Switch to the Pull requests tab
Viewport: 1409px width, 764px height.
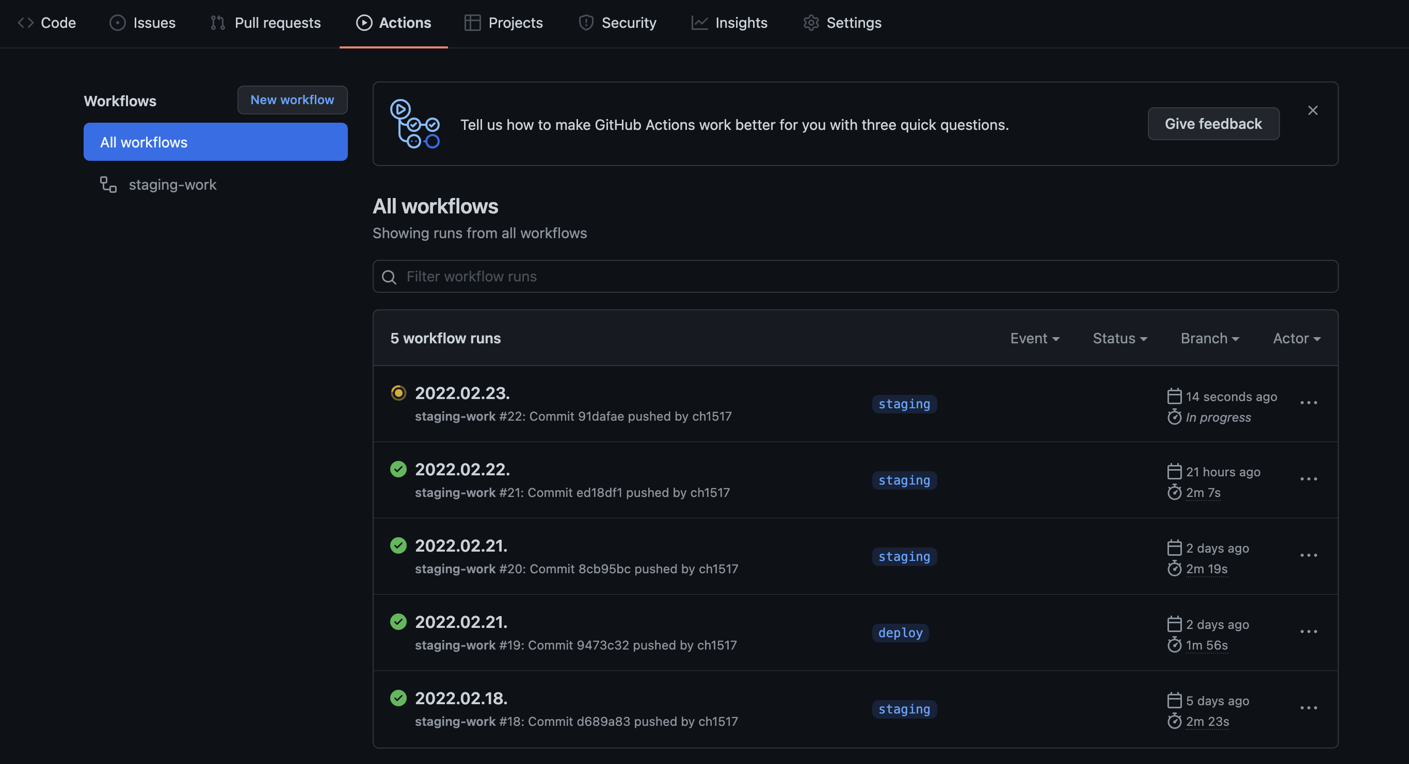pyautogui.click(x=266, y=23)
